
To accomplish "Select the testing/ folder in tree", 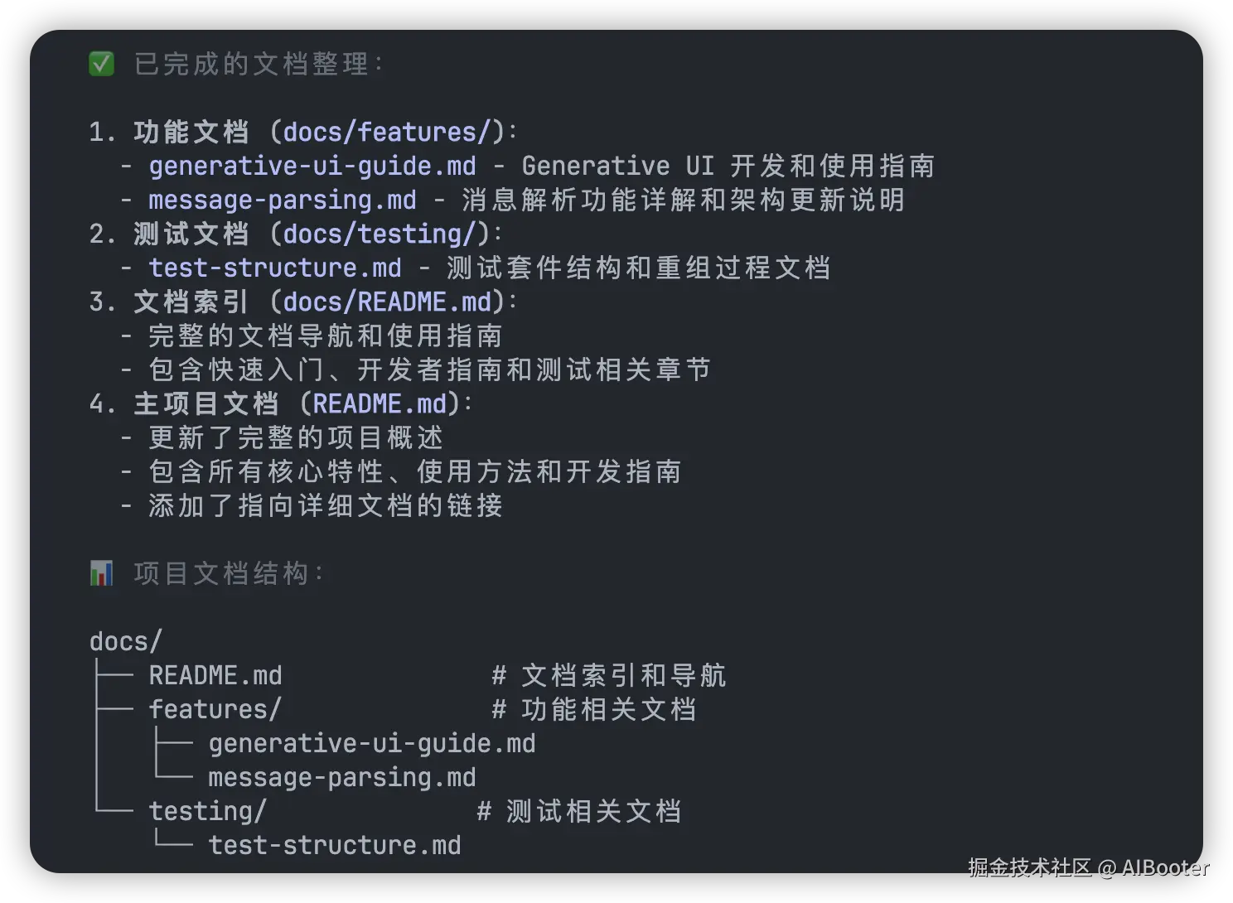I will (208, 812).
